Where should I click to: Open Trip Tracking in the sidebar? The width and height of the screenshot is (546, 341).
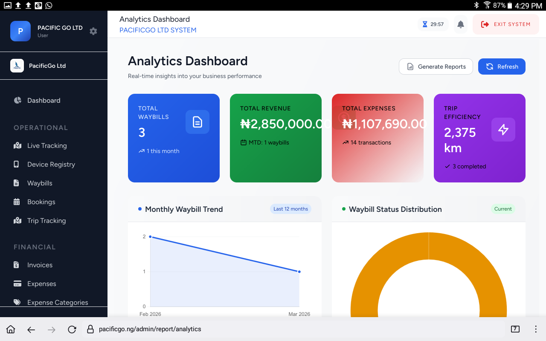click(x=47, y=220)
